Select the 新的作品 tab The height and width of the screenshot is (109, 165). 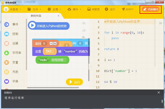(x=36, y=16)
